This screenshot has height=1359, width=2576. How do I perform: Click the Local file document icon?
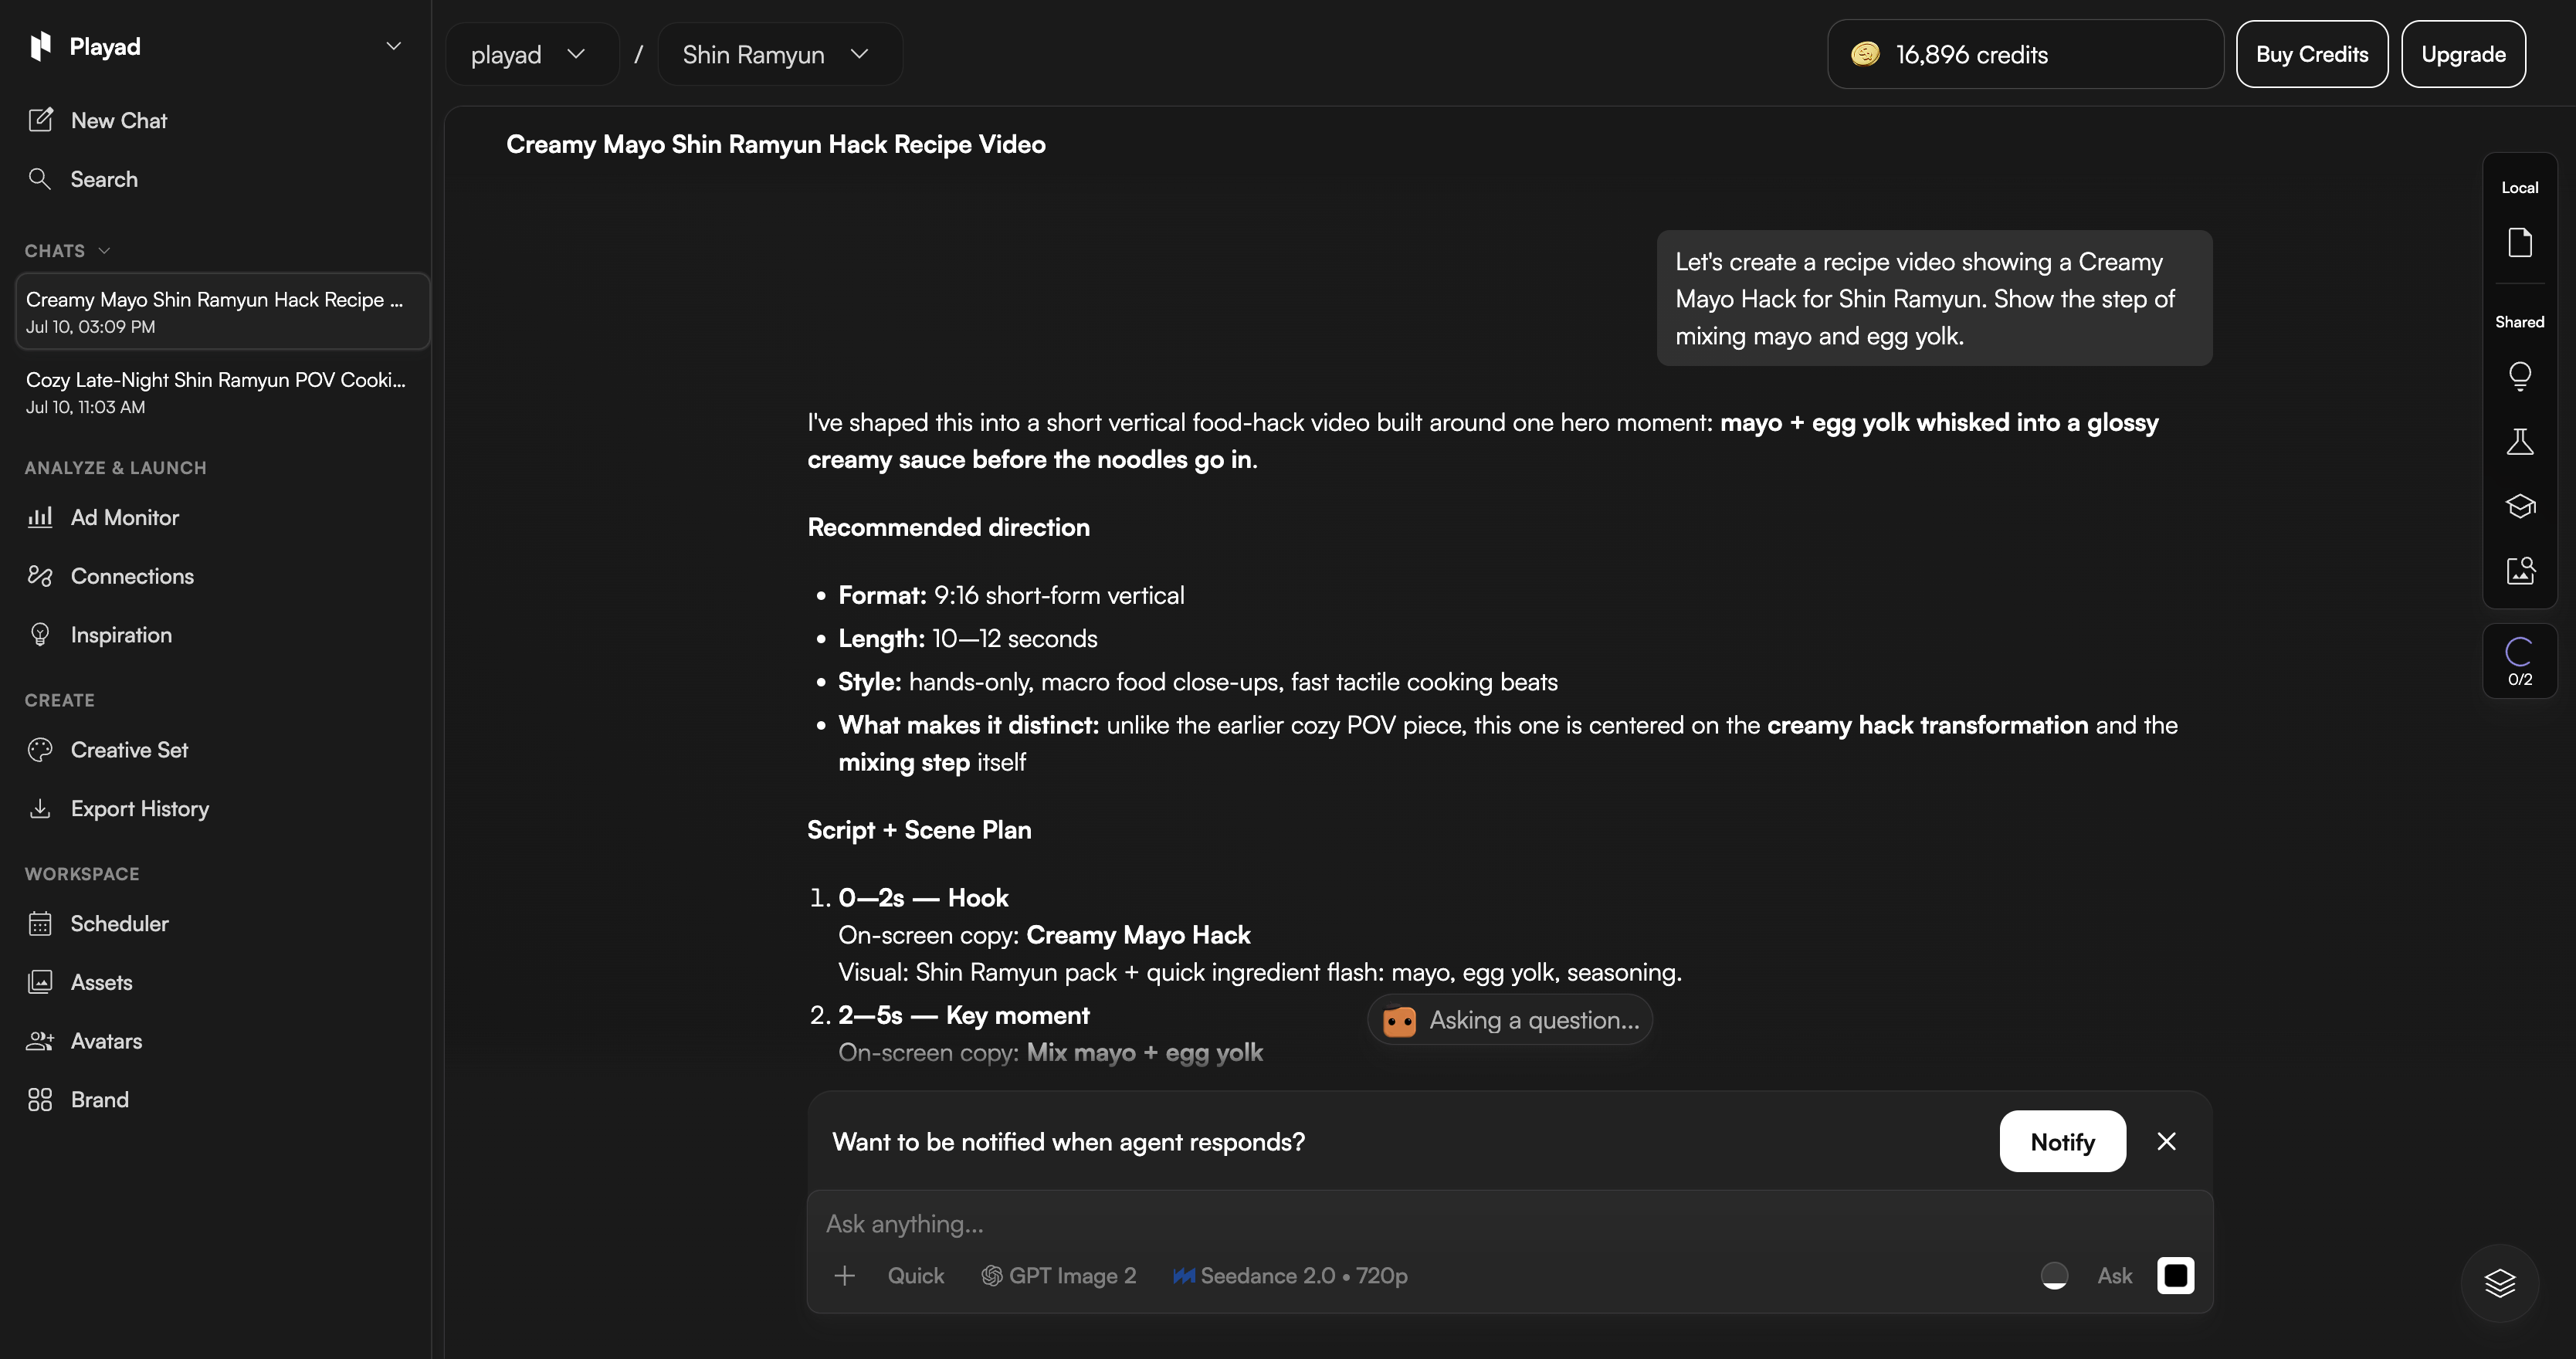[2519, 243]
